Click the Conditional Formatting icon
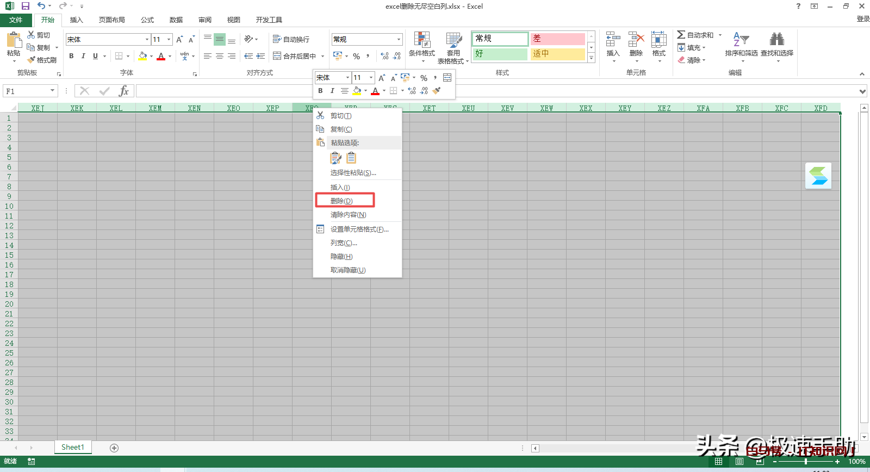 tap(421, 40)
